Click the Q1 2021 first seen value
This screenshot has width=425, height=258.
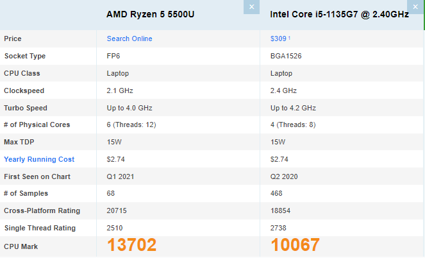click(121, 177)
